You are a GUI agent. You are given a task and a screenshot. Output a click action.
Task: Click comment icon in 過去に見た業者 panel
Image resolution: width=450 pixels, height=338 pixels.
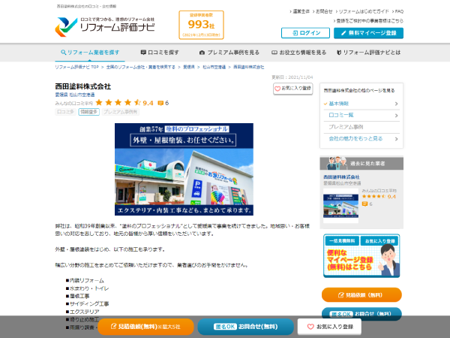coord(364,204)
